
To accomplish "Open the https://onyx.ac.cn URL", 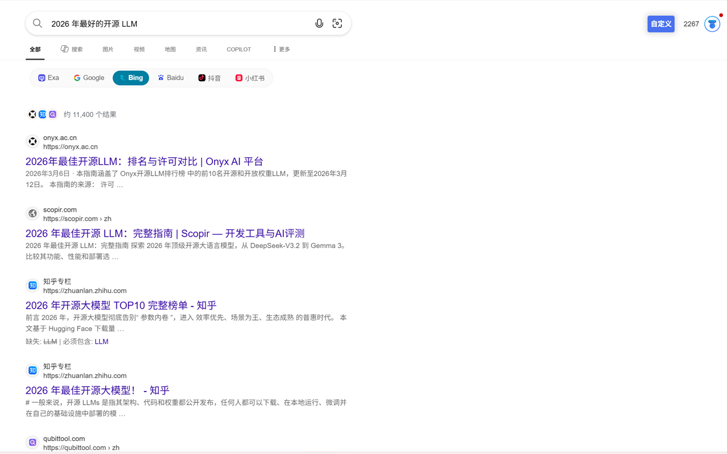I will (70, 146).
